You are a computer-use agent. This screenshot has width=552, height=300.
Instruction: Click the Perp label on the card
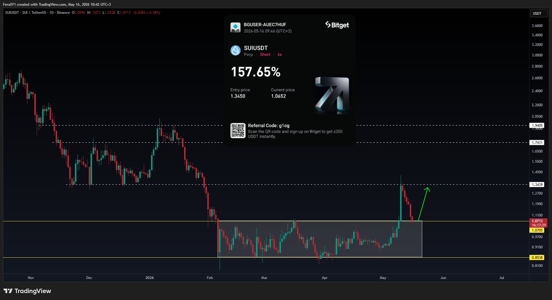click(x=248, y=55)
